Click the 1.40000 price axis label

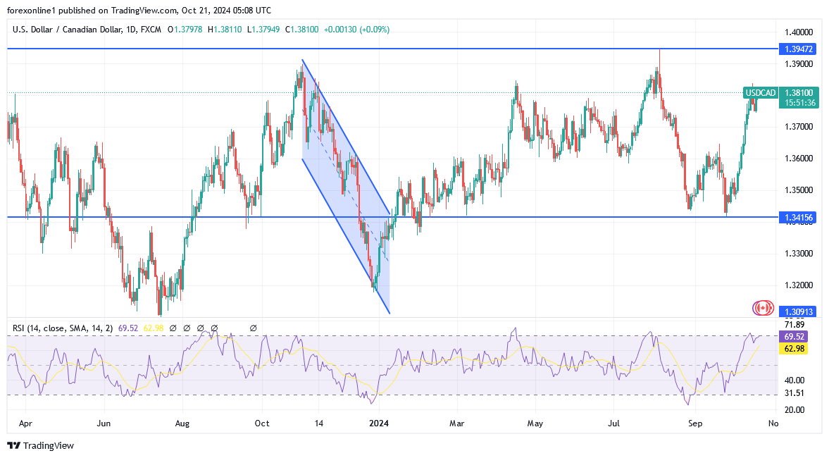[x=799, y=32]
